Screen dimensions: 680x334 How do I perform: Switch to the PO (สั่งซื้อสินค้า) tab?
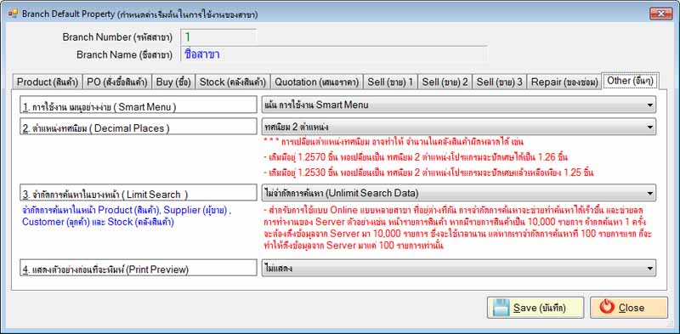[117, 82]
